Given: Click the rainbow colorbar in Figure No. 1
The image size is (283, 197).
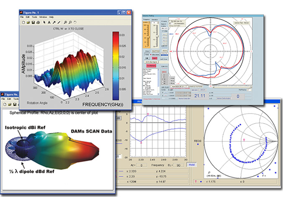Looking at the screenshot, I should tap(116, 66).
